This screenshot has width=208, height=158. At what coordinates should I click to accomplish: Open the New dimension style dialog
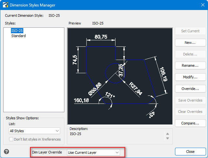[x=190, y=43]
